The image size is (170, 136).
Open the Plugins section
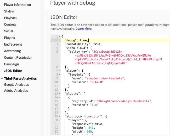(x=9, y=38)
